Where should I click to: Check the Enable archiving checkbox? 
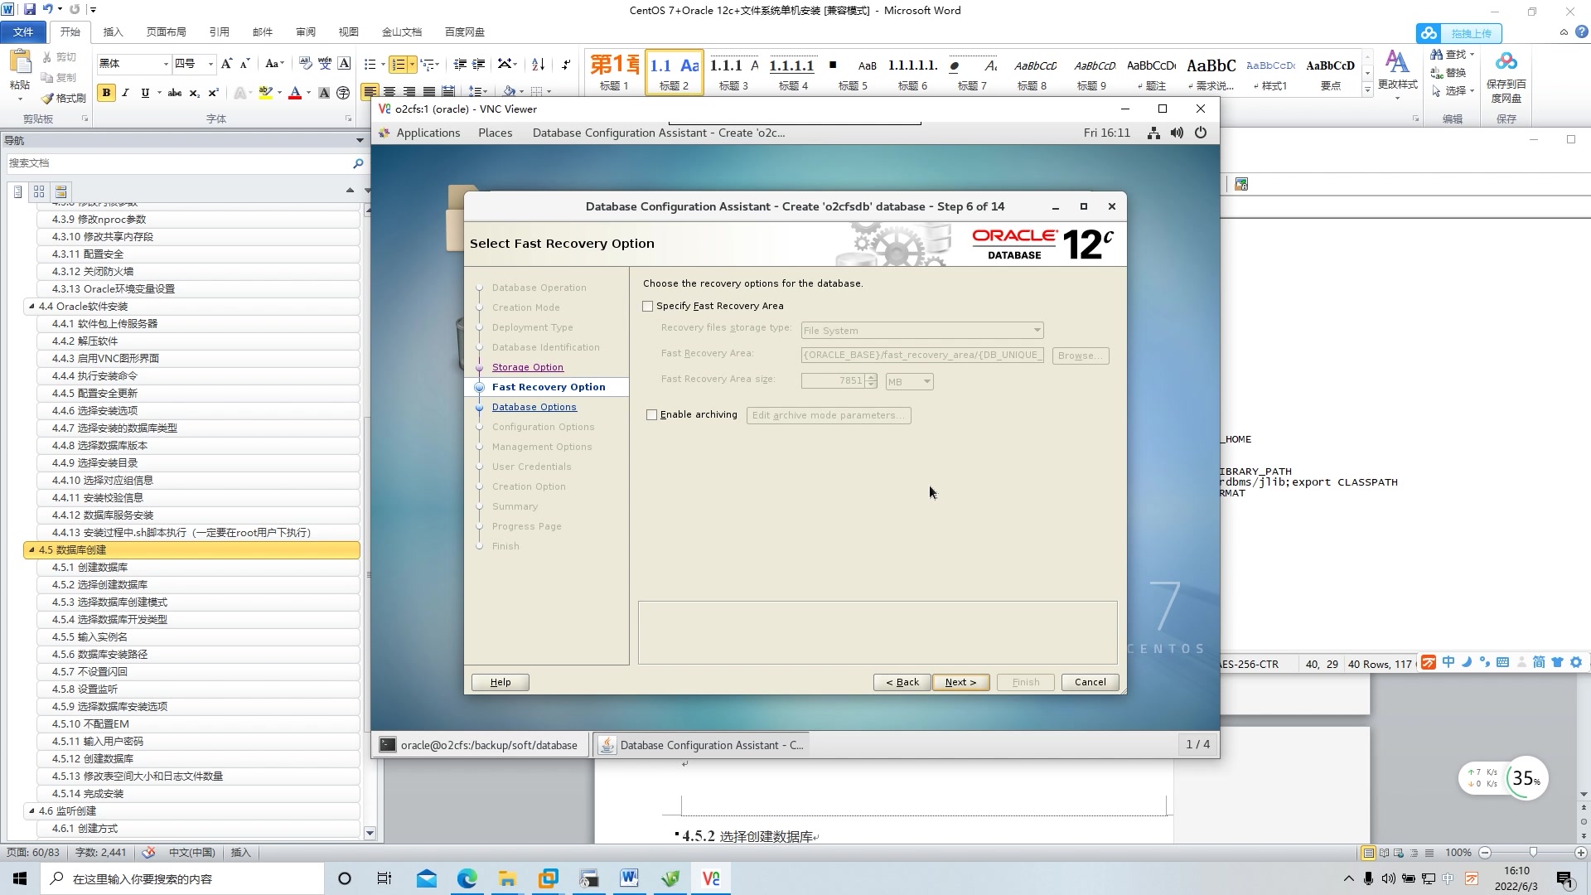pyautogui.click(x=651, y=415)
